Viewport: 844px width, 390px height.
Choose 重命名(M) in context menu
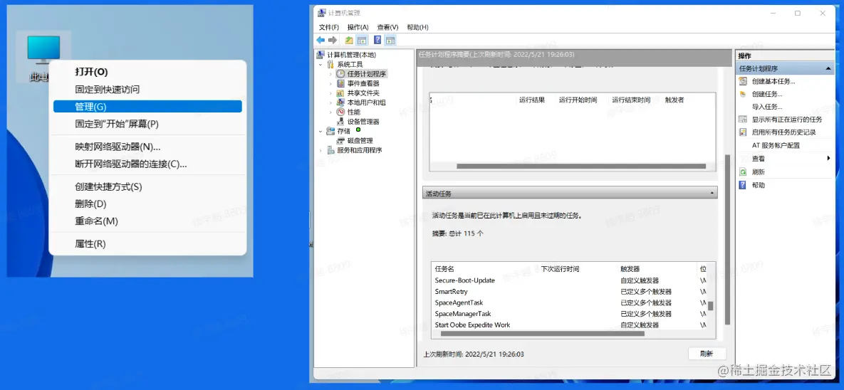(x=147, y=221)
